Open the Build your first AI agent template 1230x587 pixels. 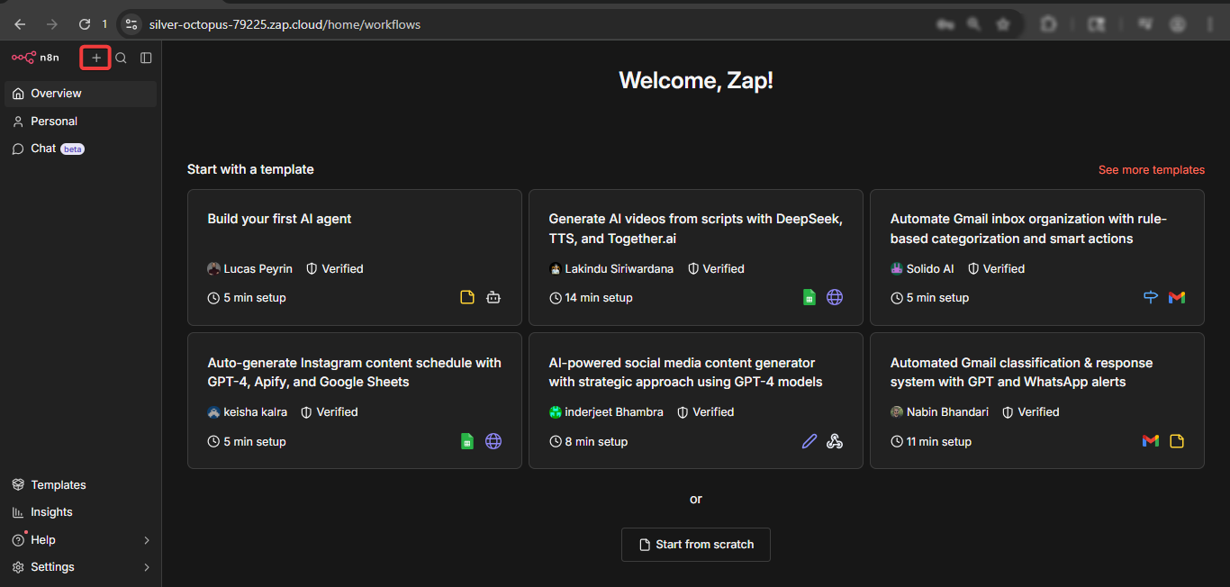pos(279,219)
